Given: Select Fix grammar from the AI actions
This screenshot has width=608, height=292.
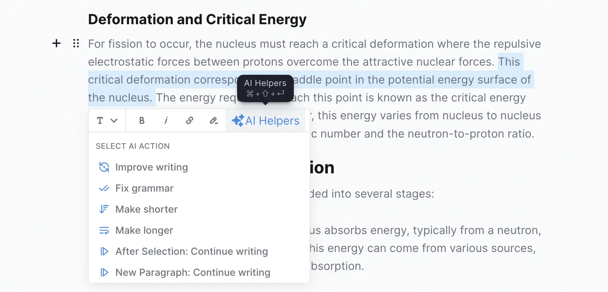Looking at the screenshot, I should [x=144, y=188].
